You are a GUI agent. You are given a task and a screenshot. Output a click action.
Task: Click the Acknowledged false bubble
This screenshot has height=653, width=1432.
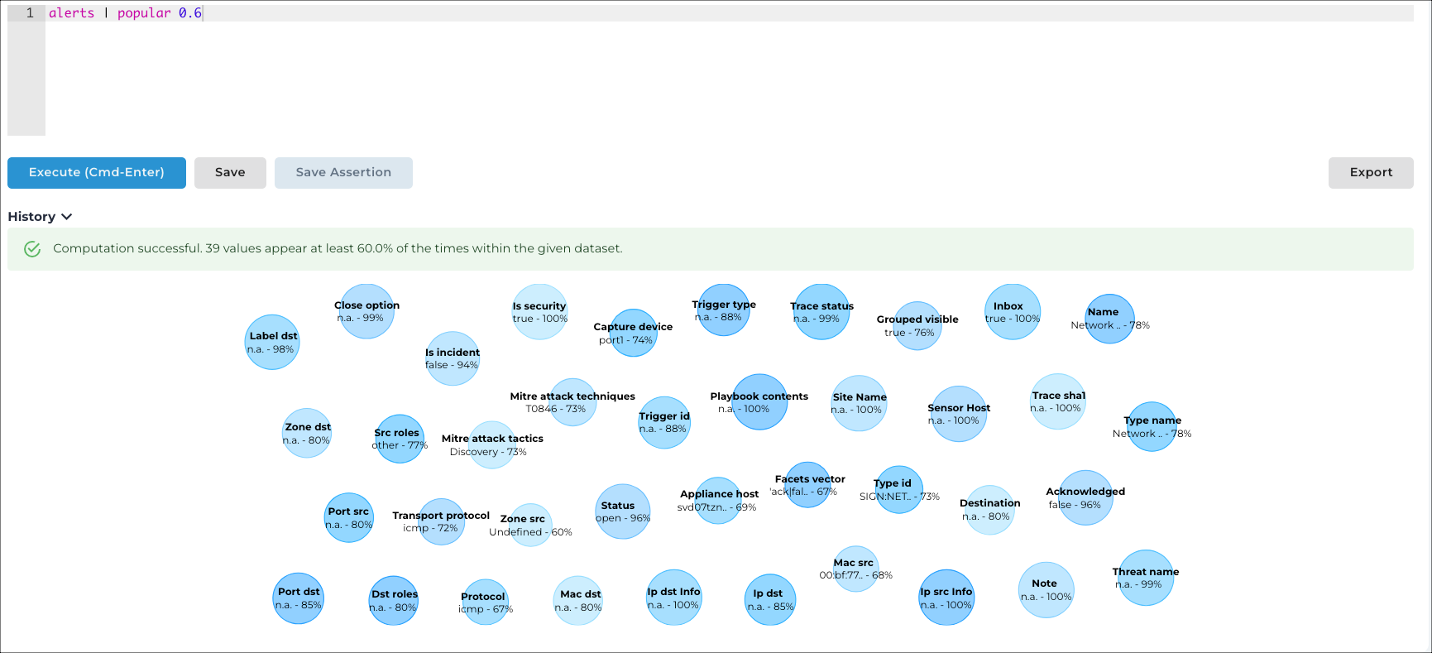1085,497
